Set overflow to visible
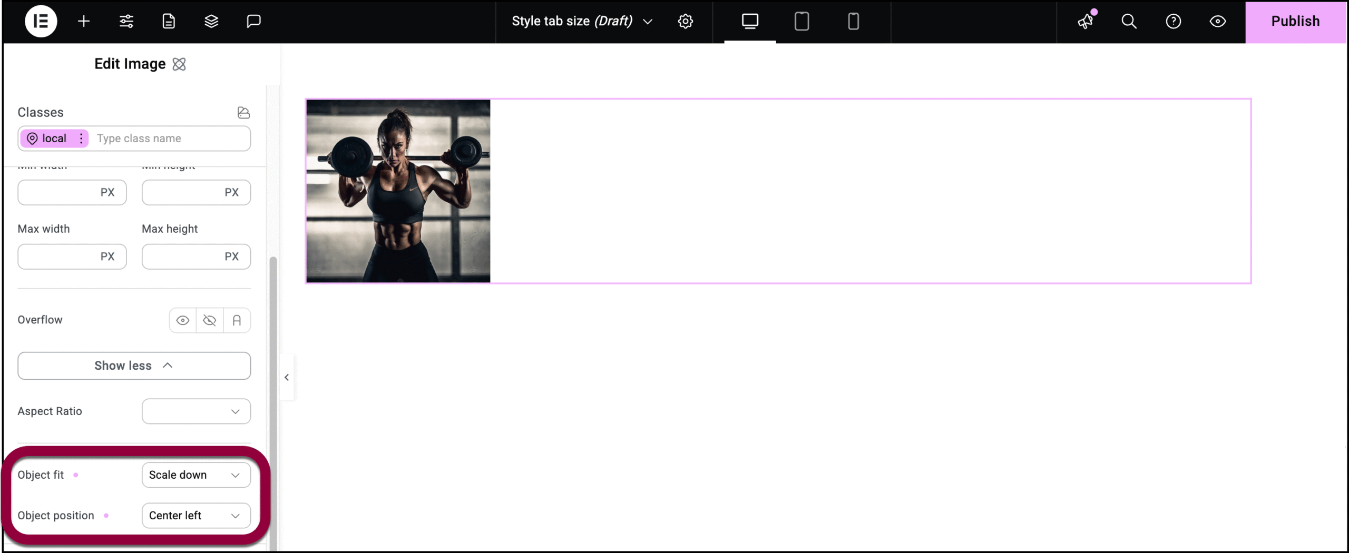This screenshot has height=553, width=1349. pyautogui.click(x=183, y=320)
